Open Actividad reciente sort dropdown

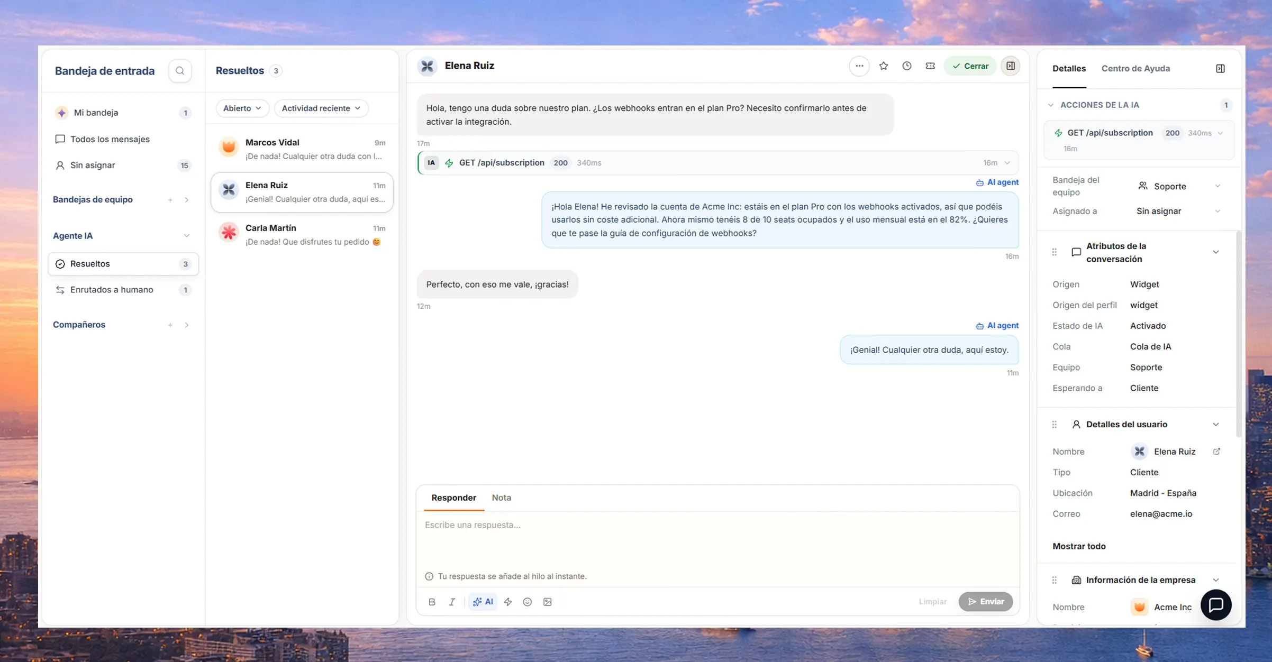point(321,108)
